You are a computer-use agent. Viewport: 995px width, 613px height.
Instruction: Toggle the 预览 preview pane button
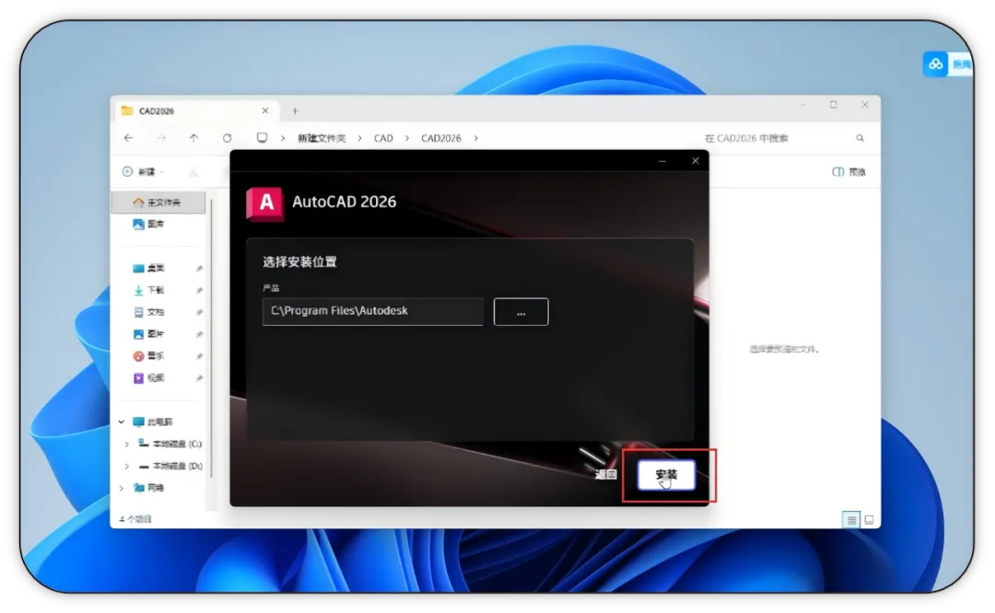pyautogui.click(x=849, y=172)
